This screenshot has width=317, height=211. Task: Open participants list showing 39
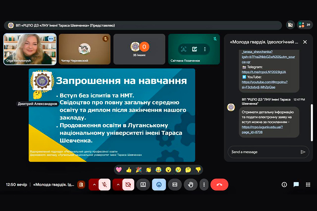(x=305, y=25)
